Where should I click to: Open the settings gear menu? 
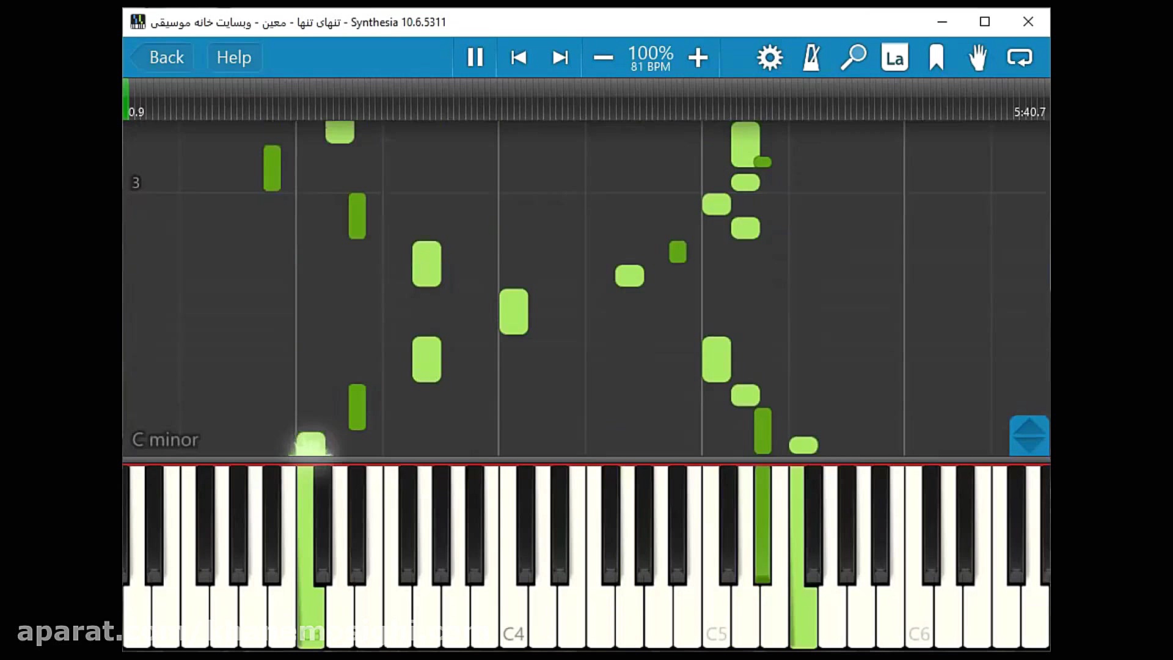click(770, 57)
